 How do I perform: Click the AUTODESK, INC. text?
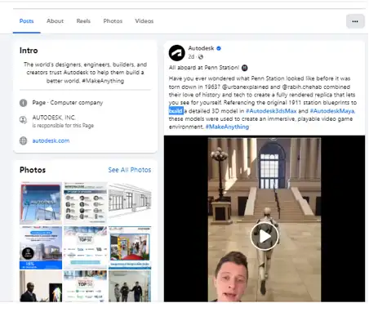point(54,118)
